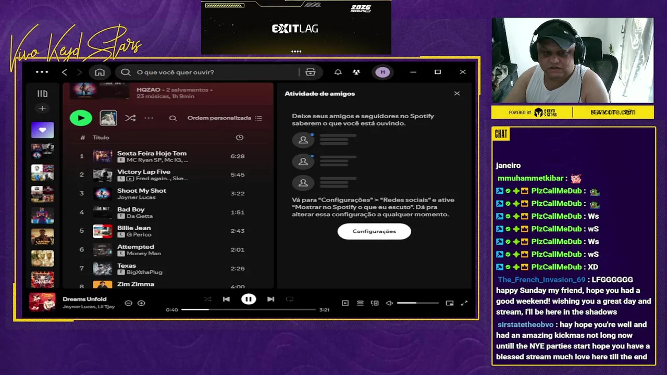Open more options dots for playlist
667x375 pixels.
click(149, 118)
